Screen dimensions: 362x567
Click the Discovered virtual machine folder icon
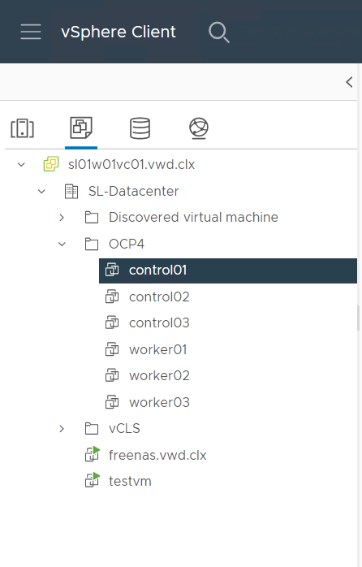click(x=92, y=218)
